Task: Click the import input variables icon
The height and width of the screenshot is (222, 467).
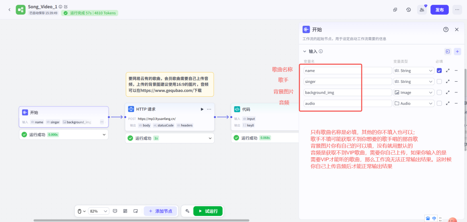Action: [448, 51]
